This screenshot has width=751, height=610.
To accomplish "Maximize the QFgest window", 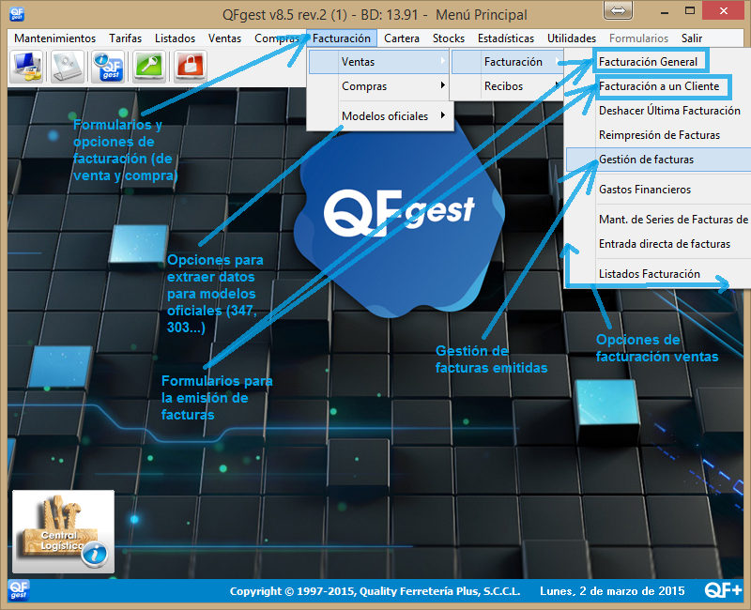I will click(x=690, y=11).
